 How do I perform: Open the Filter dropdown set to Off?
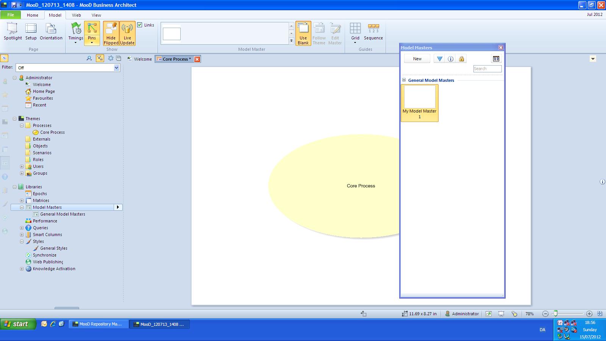(116, 67)
